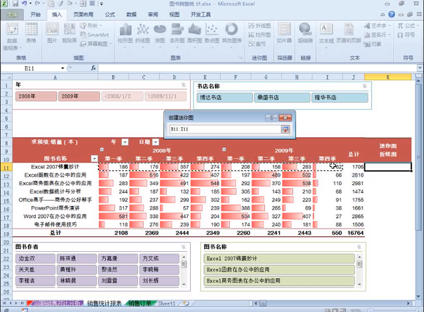
Task: Toggle the 隆华书店 slicer item
Action: [340, 97]
